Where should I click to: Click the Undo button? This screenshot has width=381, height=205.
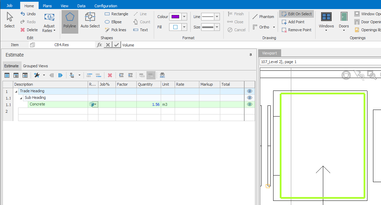(x=28, y=14)
